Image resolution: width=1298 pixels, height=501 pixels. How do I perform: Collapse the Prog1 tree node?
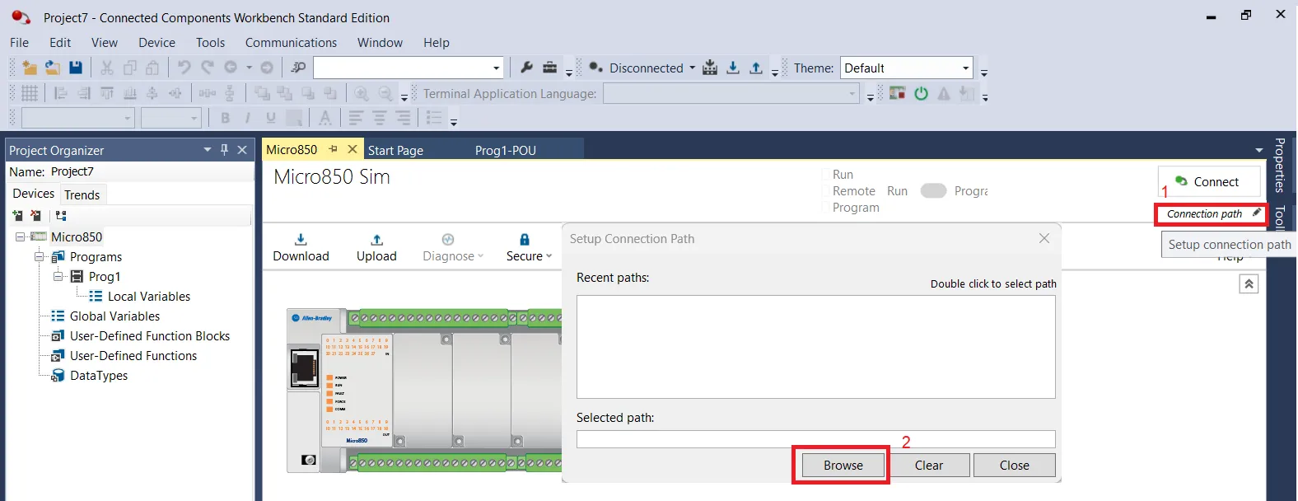point(58,277)
